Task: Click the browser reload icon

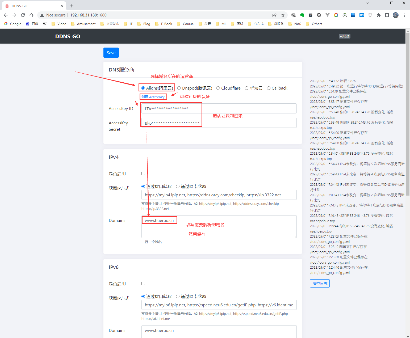Action: click(23, 15)
